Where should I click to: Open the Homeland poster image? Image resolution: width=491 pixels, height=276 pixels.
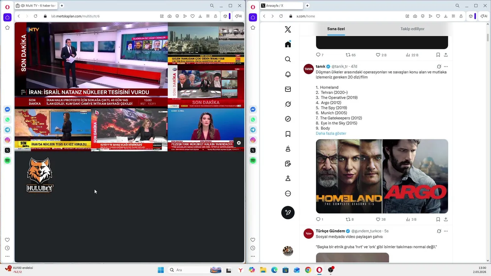tap(349, 176)
